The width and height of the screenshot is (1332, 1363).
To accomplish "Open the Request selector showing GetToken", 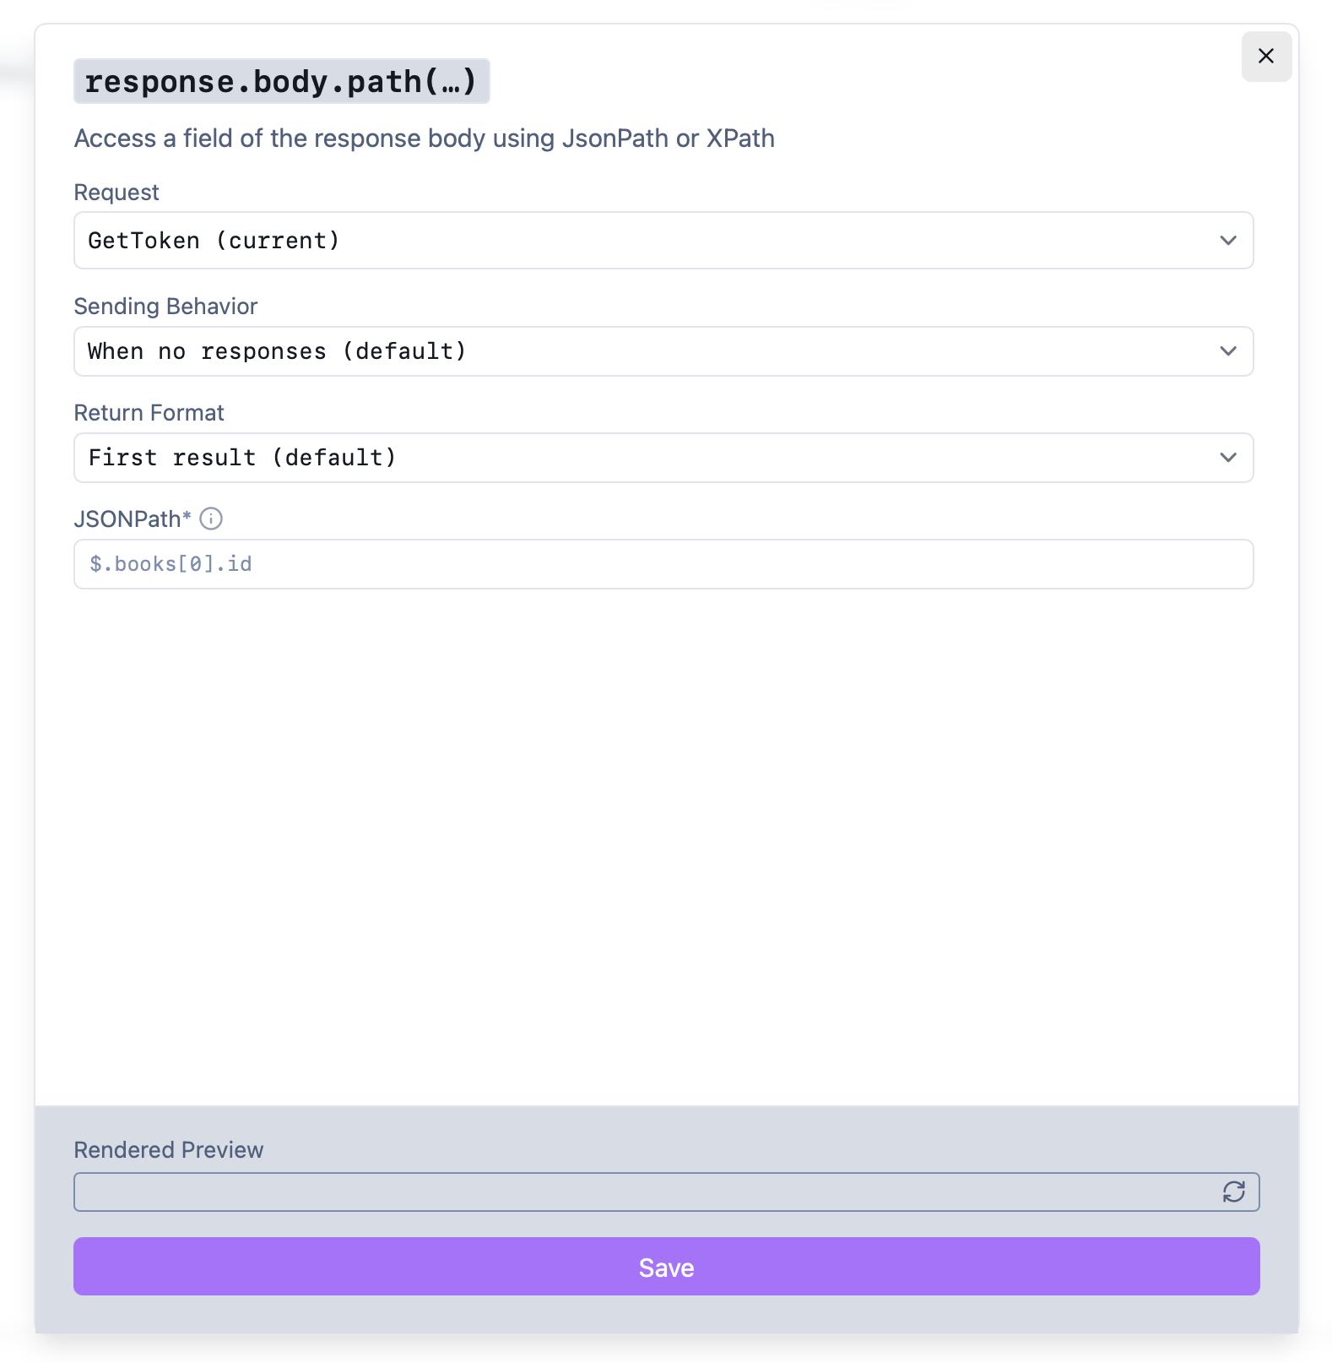I will click(x=591, y=241).
